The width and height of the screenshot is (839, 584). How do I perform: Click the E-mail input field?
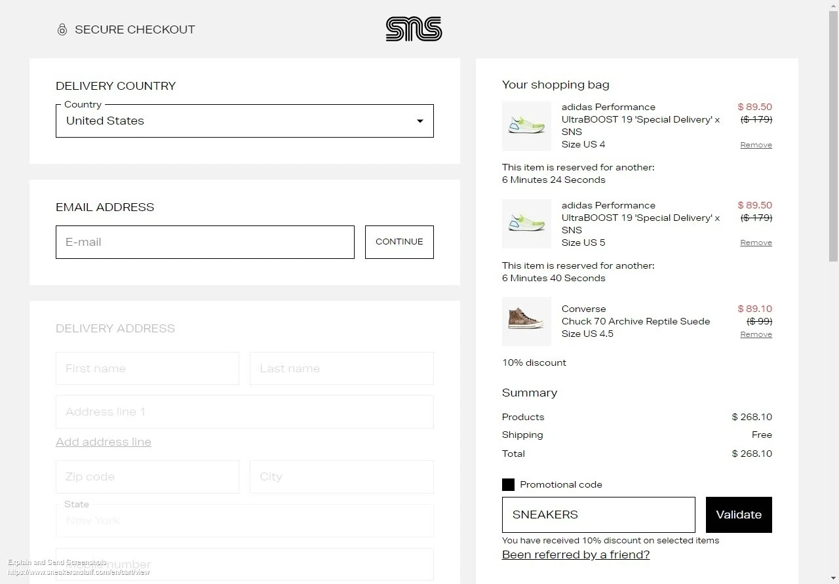tap(205, 242)
